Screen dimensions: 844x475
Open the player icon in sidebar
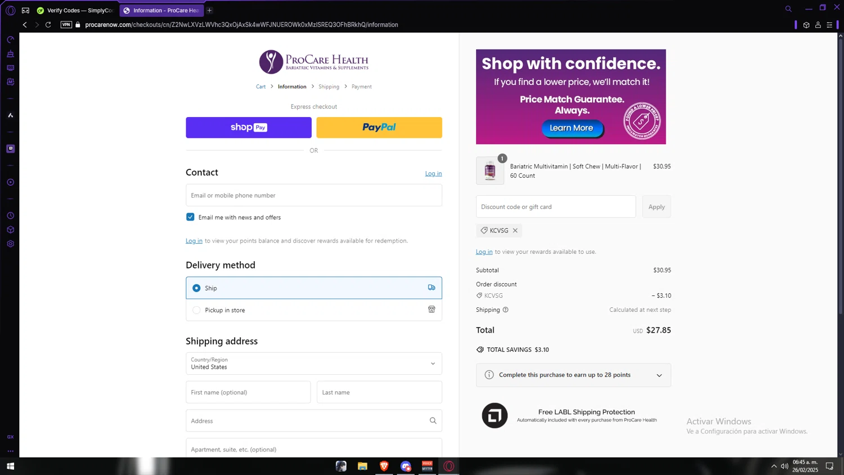click(x=10, y=182)
